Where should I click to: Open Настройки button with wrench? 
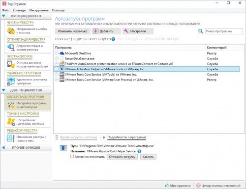tap(138, 31)
